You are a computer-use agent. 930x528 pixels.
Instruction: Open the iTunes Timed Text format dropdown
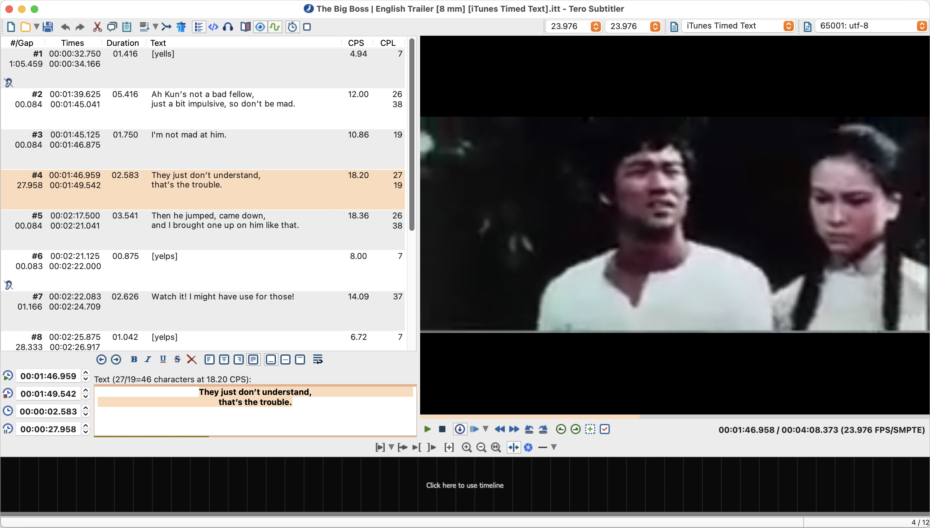point(738,26)
